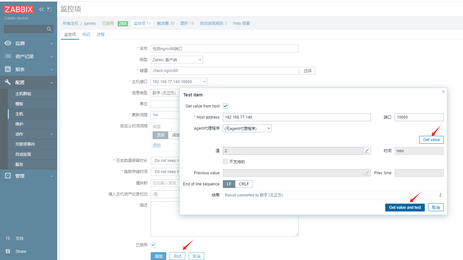Screen dimensions: 463x260
Task: Toggle the 不支持的 checkbox
Action: pos(225,162)
